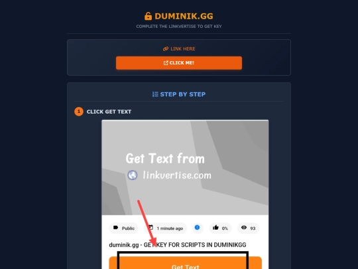The width and height of the screenshot is (358, 269).
Task: Click the thumbs-up icon showing 0%
Action: pos(215,228)
